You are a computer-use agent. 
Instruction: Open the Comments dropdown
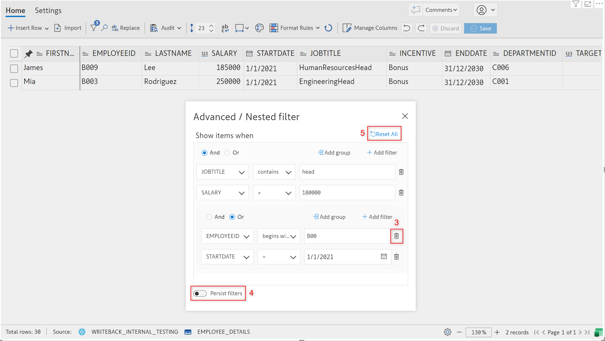coord(441,10)
